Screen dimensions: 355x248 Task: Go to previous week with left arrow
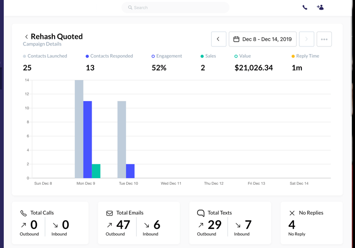(x=218, y=39)
